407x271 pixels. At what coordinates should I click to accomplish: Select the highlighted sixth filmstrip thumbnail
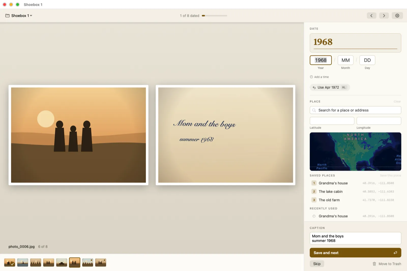(75, 262)
